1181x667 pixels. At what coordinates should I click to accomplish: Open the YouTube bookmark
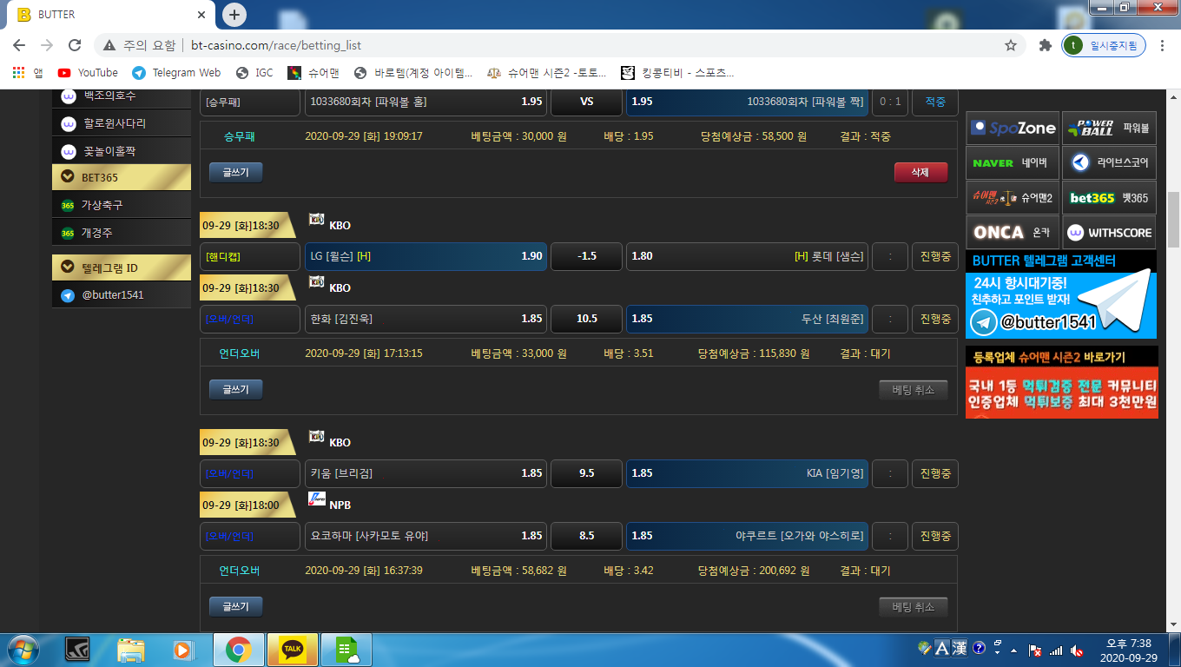coord(88,73)
